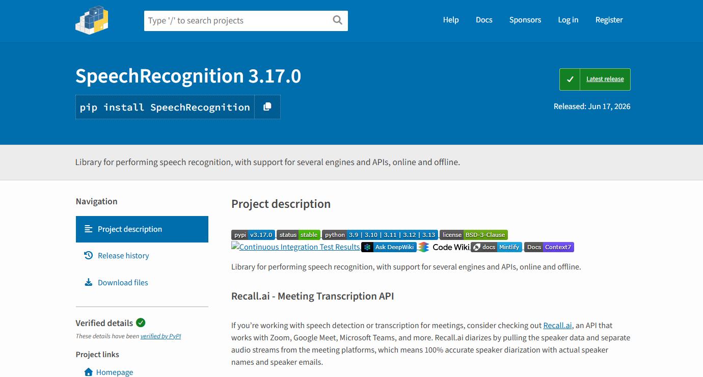Select the green Verified details check badge

tap(141, 322)
